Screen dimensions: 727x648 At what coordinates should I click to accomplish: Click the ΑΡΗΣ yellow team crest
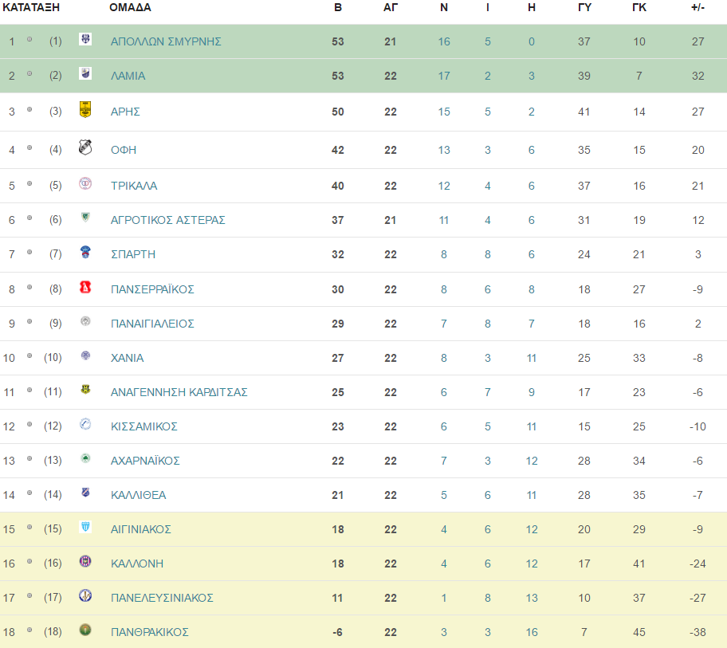pos(85,109)
